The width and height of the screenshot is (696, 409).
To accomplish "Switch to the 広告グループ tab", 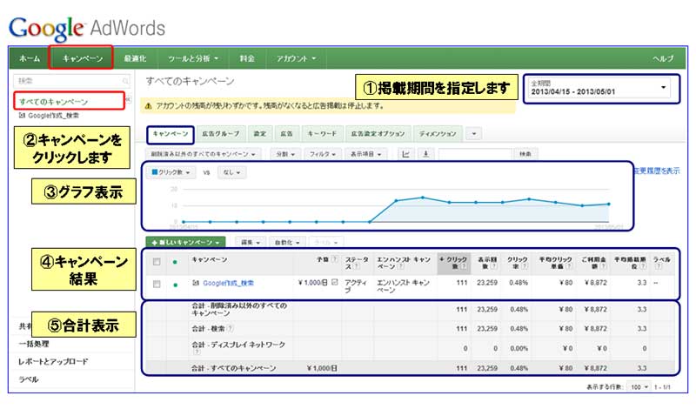I will tap(221, 134).
